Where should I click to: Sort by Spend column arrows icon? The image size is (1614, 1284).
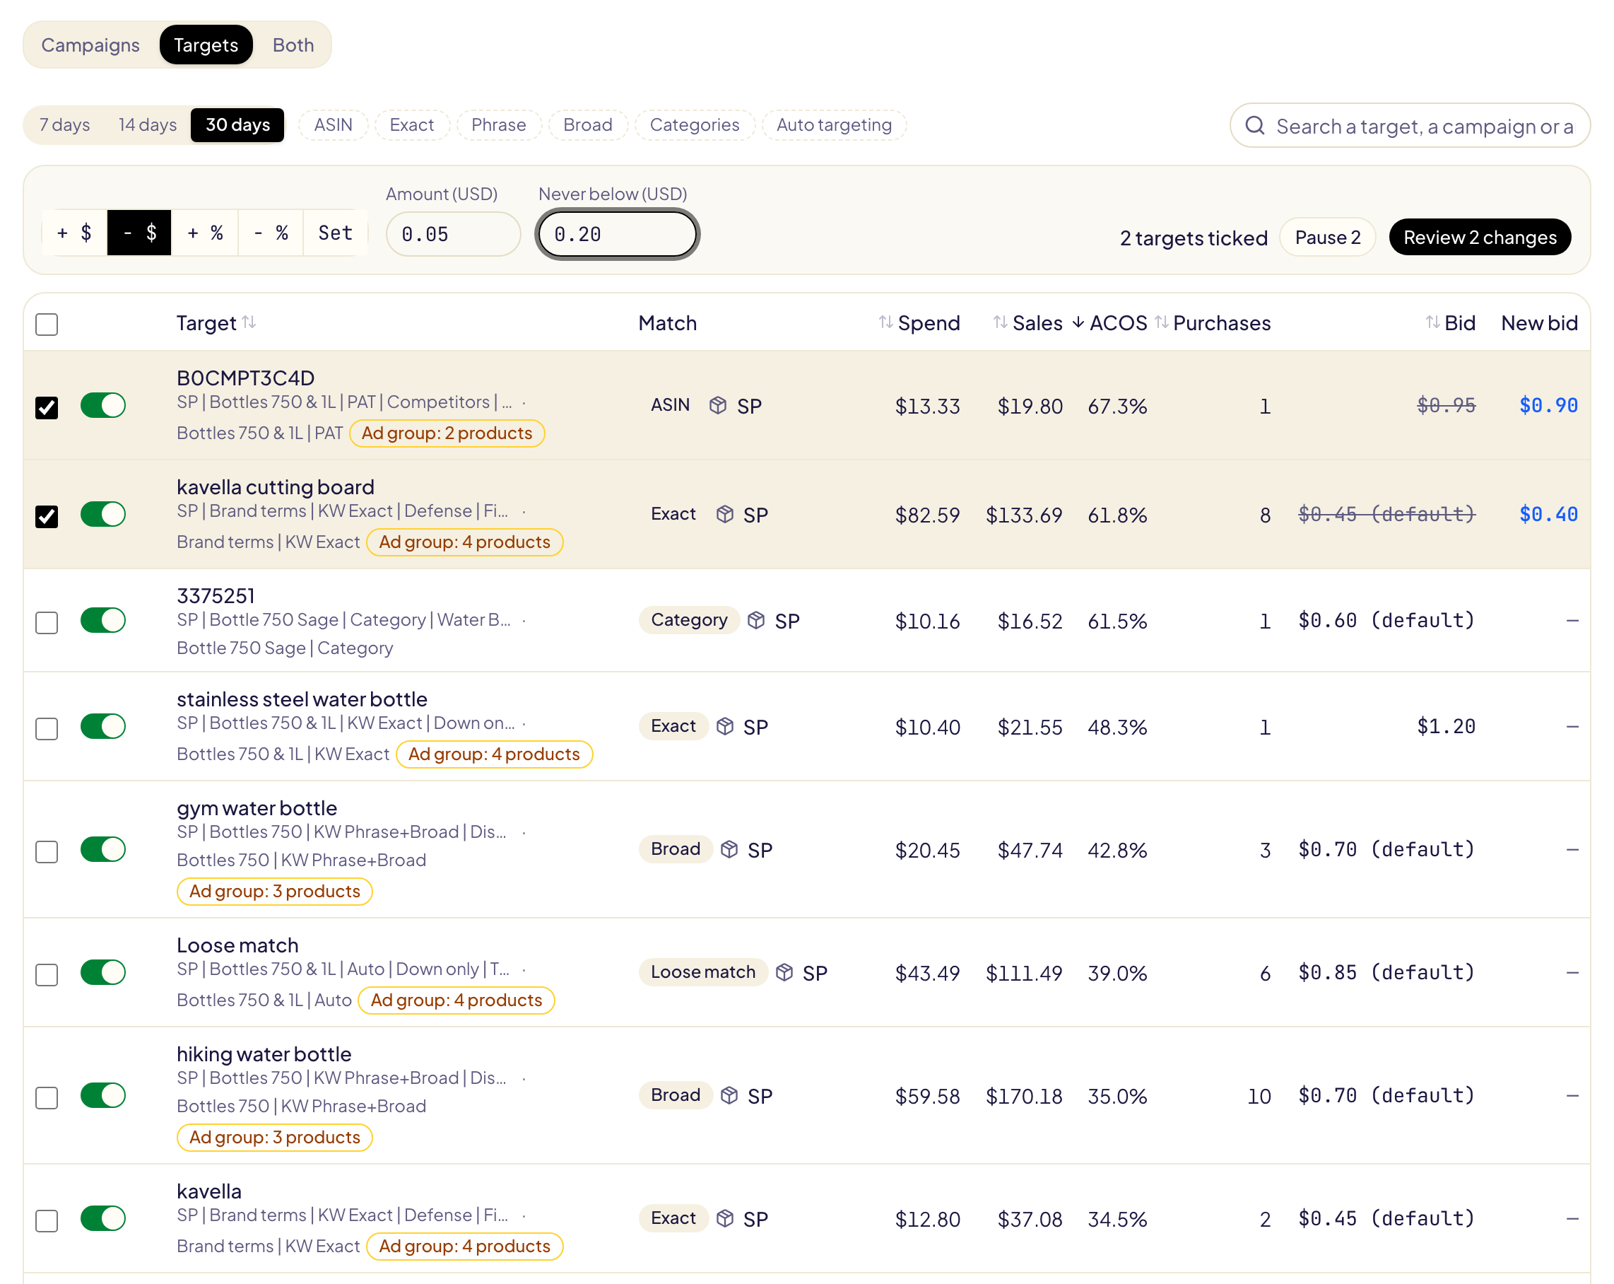885,322
